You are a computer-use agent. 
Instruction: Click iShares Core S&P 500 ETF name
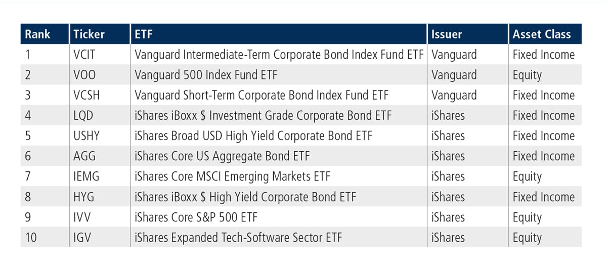[x=196, y=217]
